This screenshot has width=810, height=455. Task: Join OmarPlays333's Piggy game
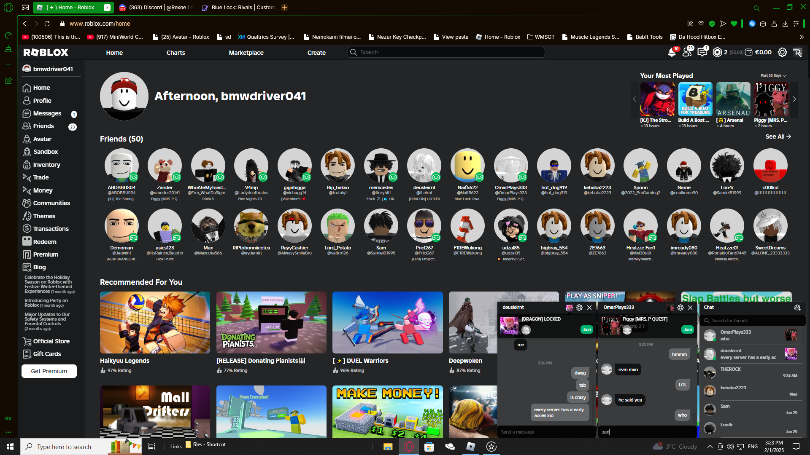click(x=688, y=329)
